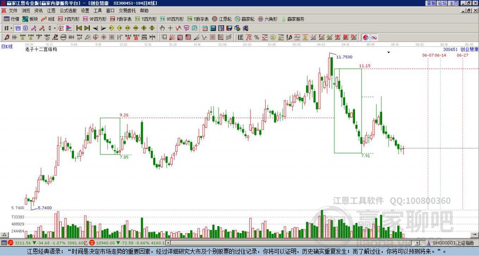Open 赢家服务 with green dollar icon
Viewport: 479px width, 256px height.
[x=293, y=19]
